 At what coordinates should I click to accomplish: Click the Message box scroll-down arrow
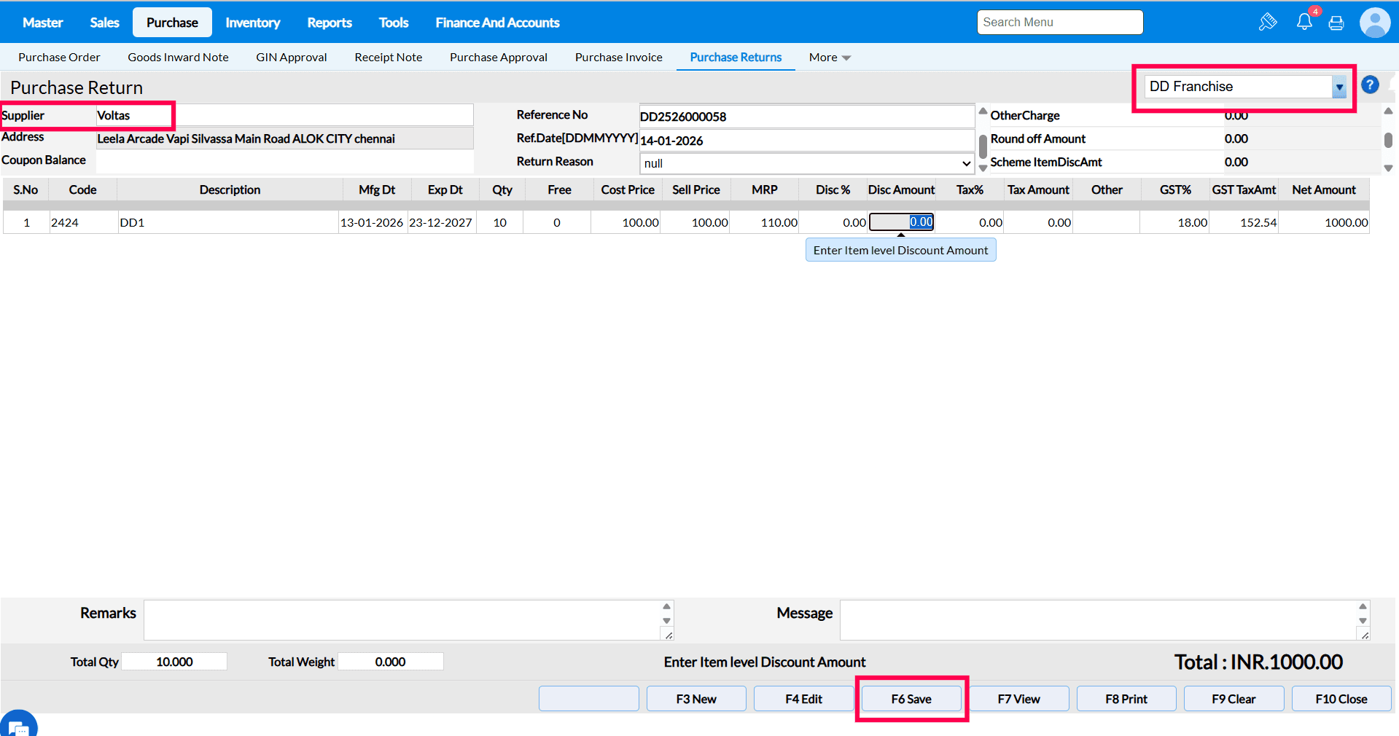click(x=1363, y=621)
